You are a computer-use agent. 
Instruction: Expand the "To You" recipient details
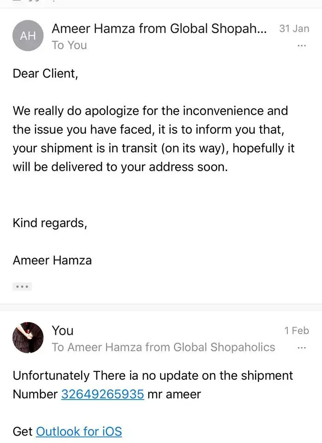tap(69, 45)
